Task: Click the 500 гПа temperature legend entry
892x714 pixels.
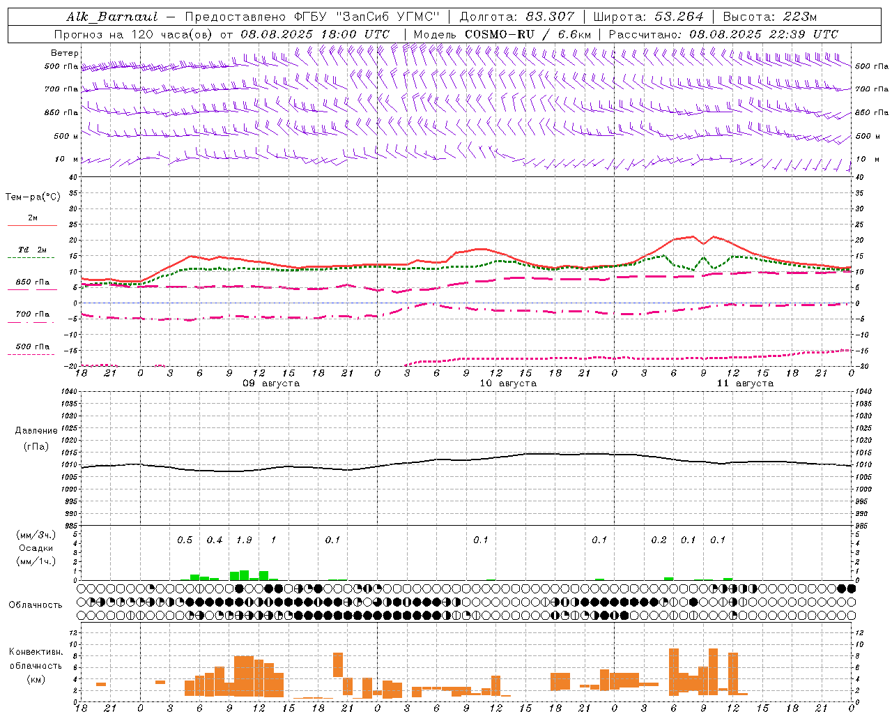Action: click(33, 347)
